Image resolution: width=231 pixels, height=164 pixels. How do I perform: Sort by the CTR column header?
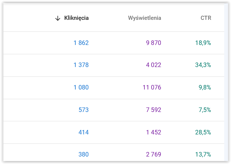[206, 18]
